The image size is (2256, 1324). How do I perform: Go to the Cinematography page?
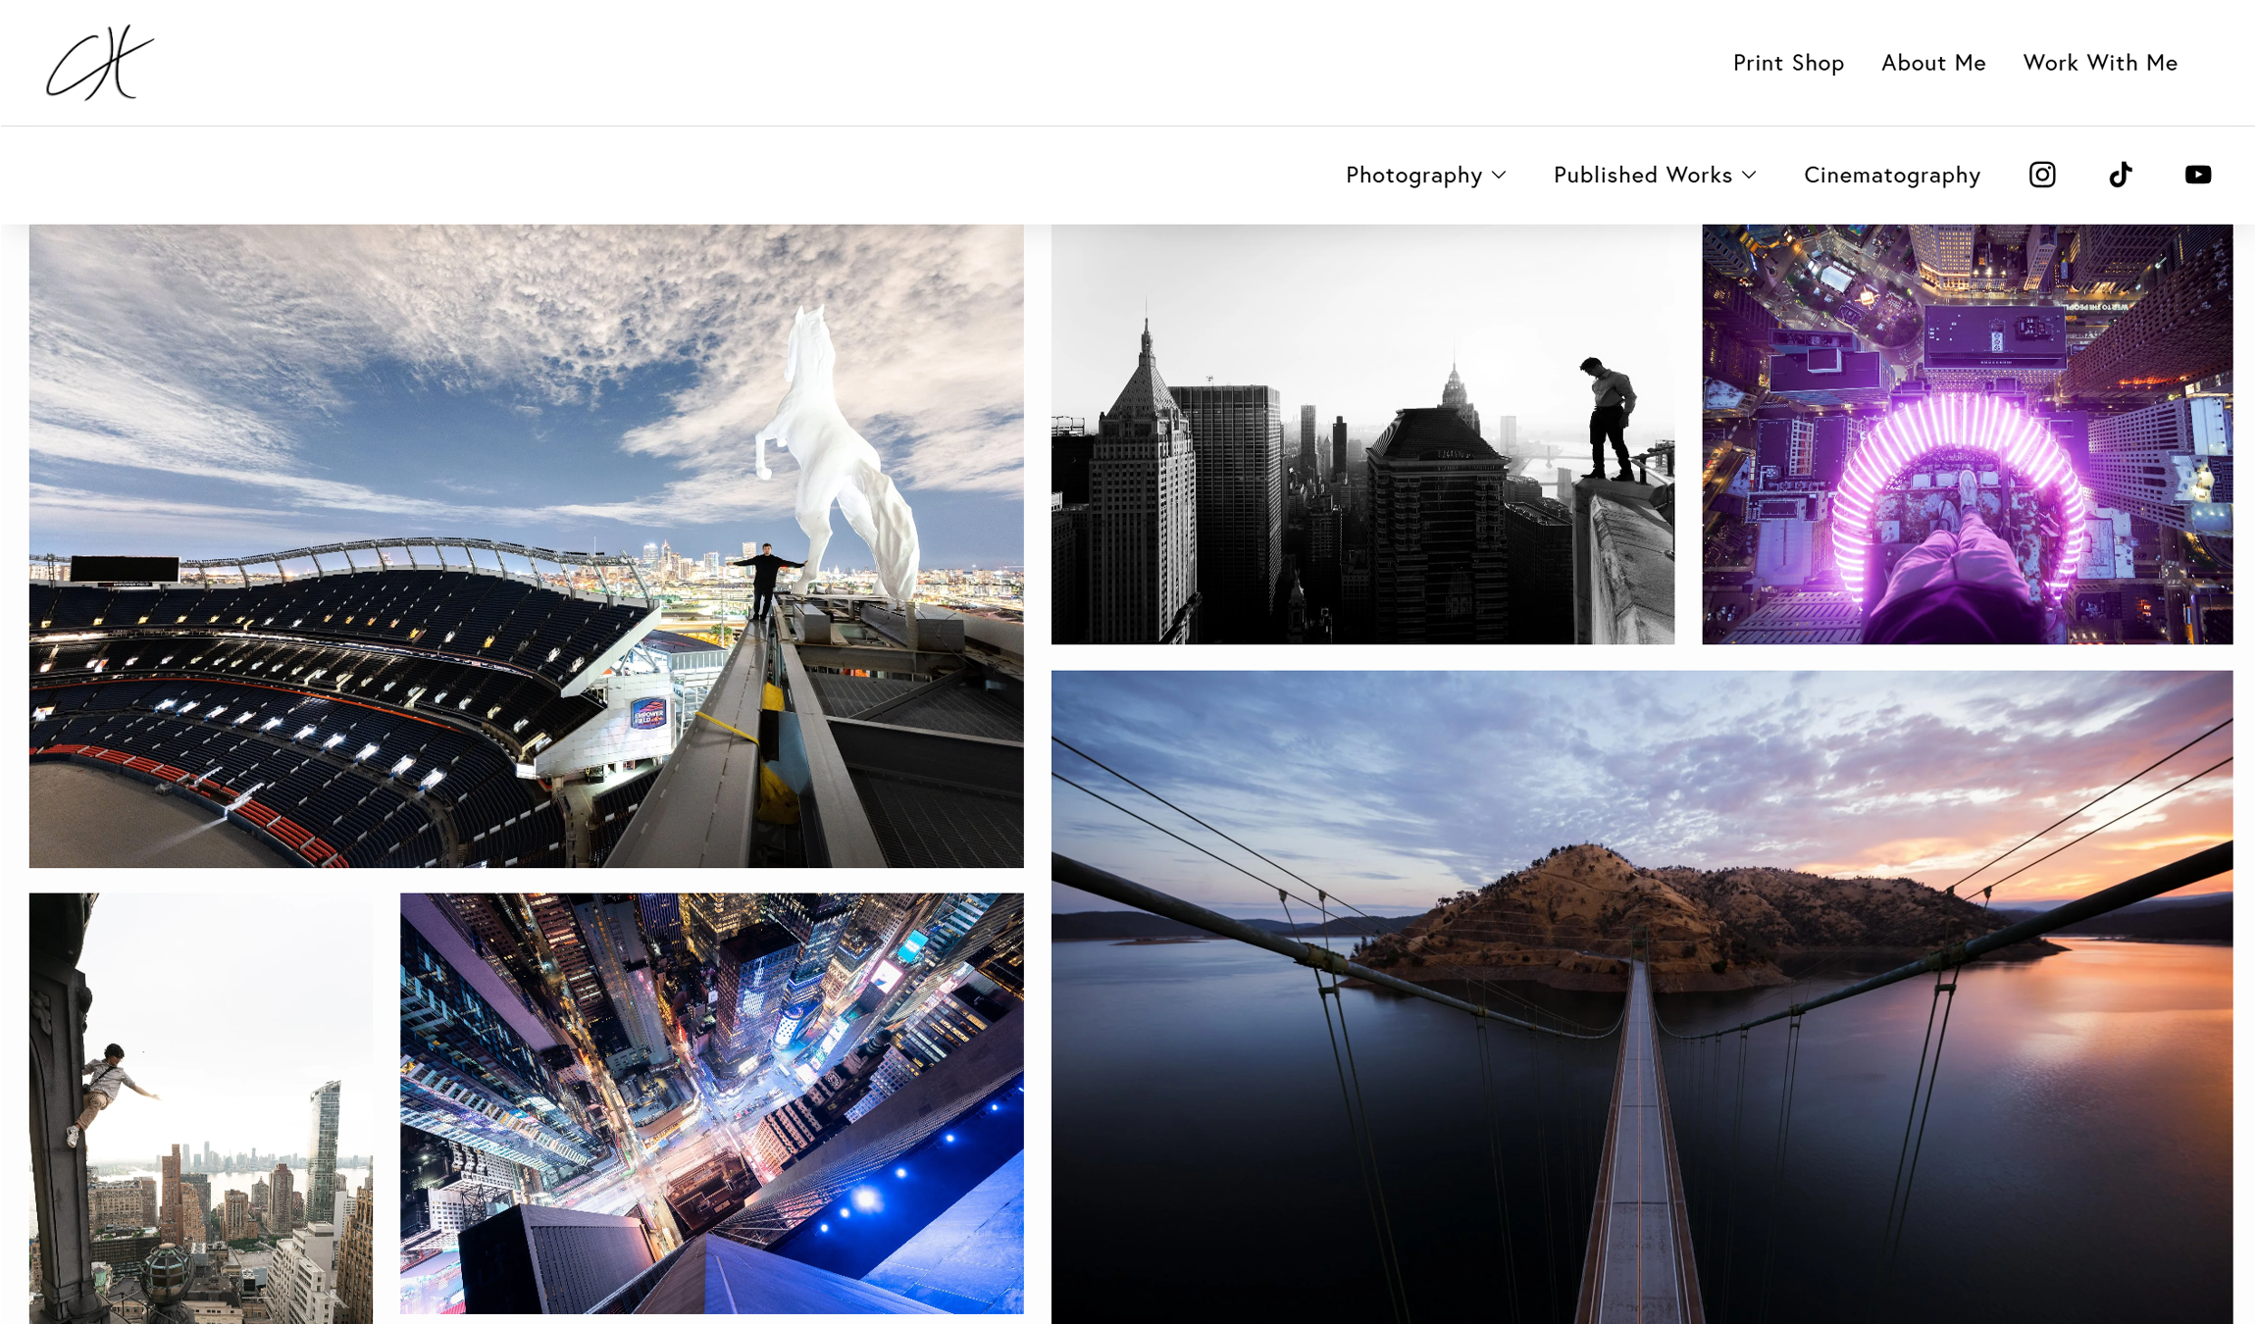[1892, 175]
